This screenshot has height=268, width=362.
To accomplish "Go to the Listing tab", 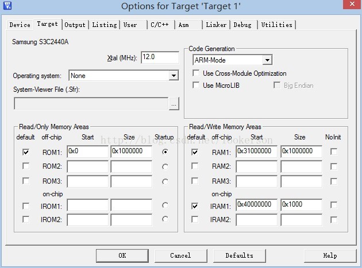I will point(105,25).
